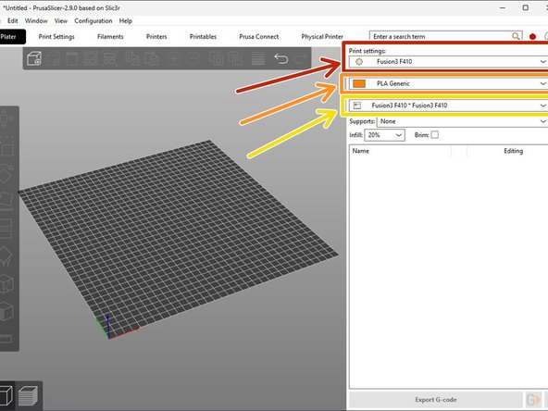Click the orange filament color swatch
The width and height of the screenshot is (548, 411).
point(359,83)
